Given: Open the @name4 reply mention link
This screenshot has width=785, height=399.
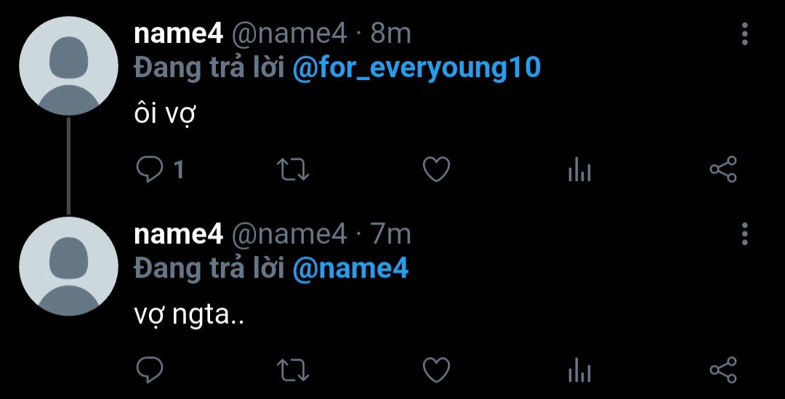Looking at the screenshot, I should click(x=350, y=268).
